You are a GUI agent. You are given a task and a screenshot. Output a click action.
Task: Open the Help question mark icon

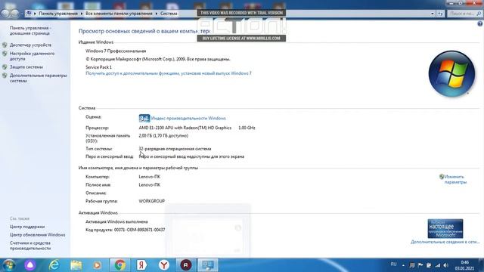[x=480, y=23]
